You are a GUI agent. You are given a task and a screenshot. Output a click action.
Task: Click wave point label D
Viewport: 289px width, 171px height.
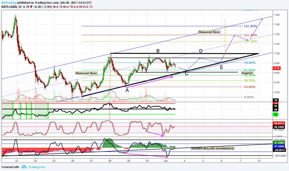pos(201,51)
